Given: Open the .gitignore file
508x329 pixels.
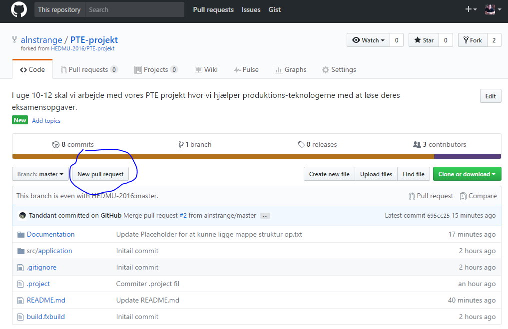Looking at the screenshot, I should [x=41, y=267].
